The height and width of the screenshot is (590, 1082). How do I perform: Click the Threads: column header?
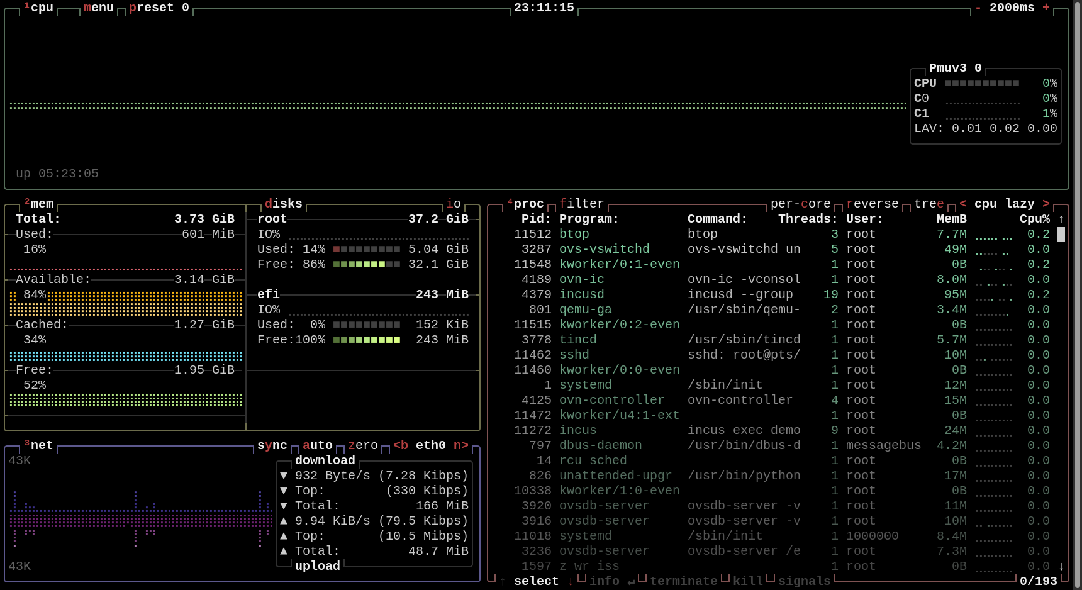pos(808,219)
